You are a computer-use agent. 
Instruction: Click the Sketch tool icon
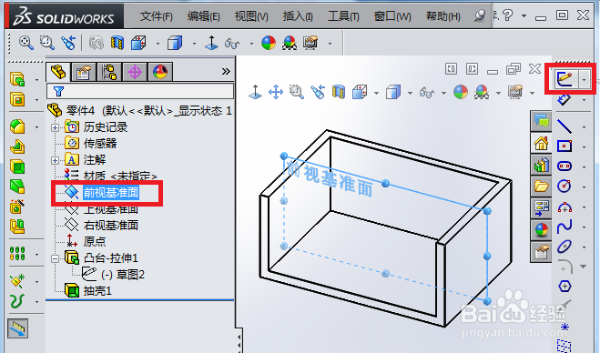coord(564,79)
